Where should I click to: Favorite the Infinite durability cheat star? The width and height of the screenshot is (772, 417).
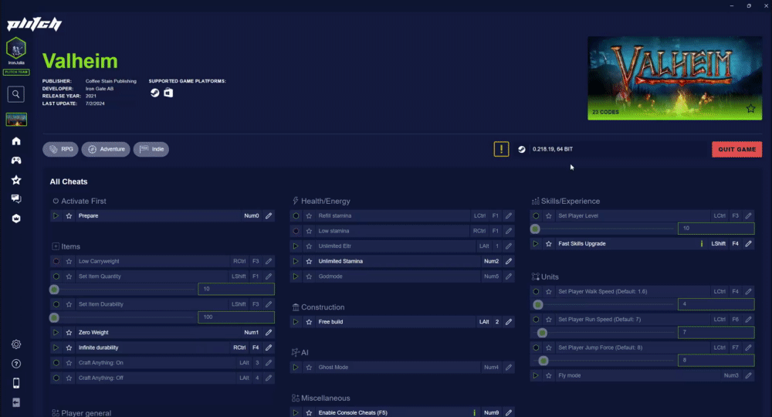click(x=69, y=347)
